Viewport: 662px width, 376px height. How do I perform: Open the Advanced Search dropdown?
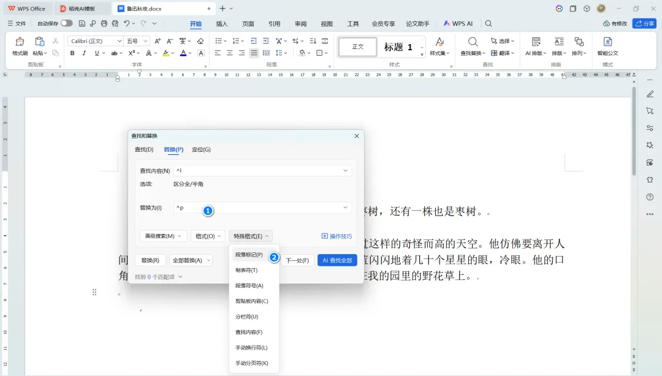coord(163,236)
